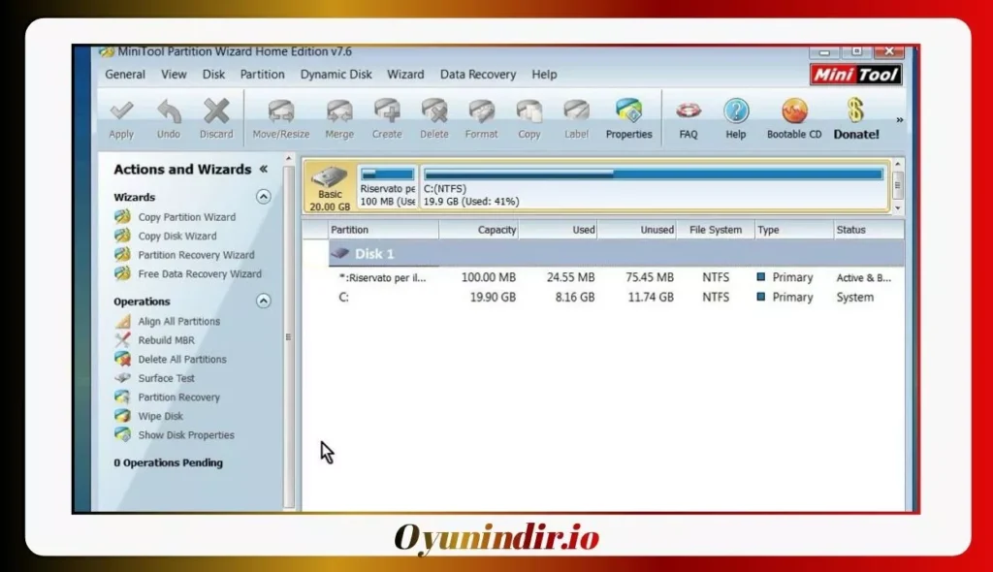Select the Create partition tool
993x572 pixels.
[387, 119]
